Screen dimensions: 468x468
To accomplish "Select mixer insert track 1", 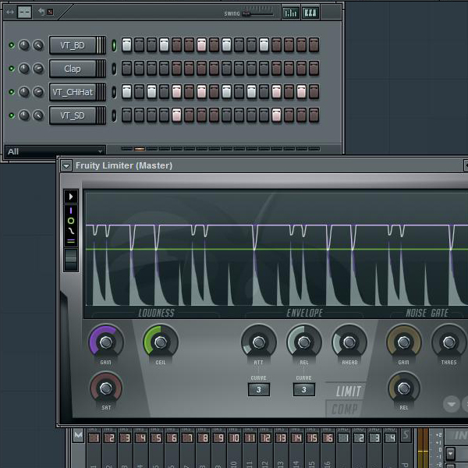I will [x=94, y=438].
